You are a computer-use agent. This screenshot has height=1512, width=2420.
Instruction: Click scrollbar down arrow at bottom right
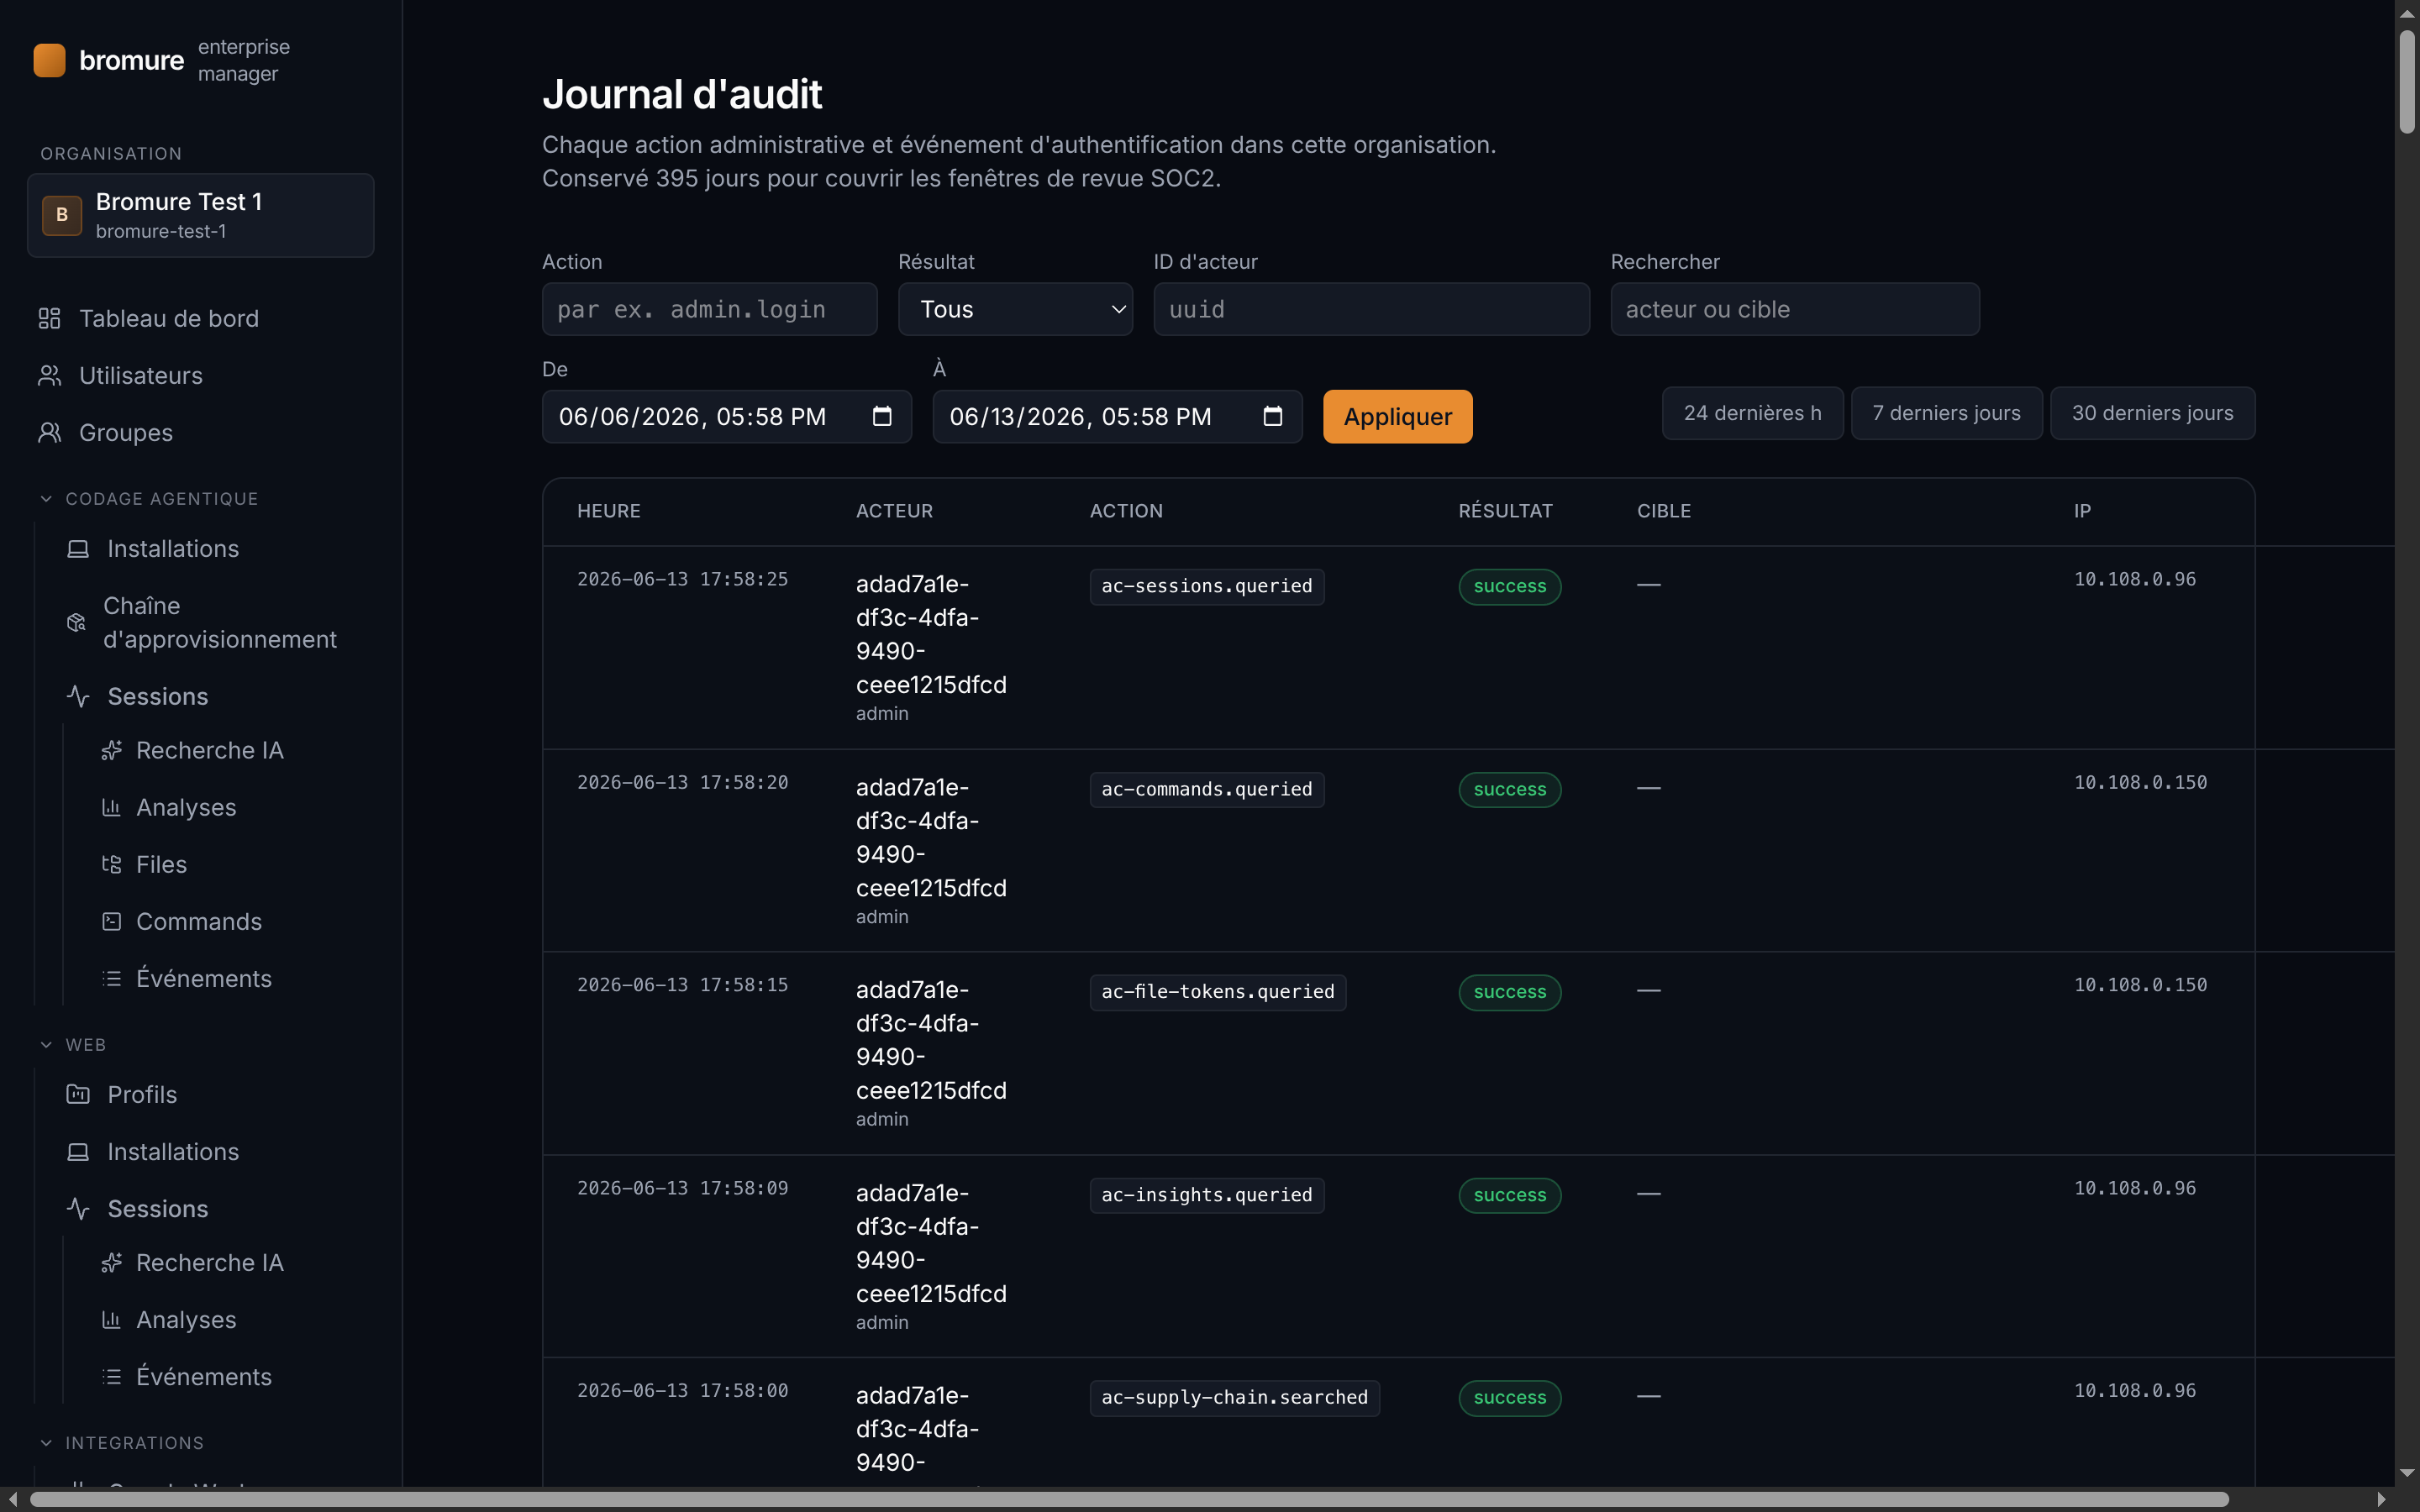[2407, 1473]
